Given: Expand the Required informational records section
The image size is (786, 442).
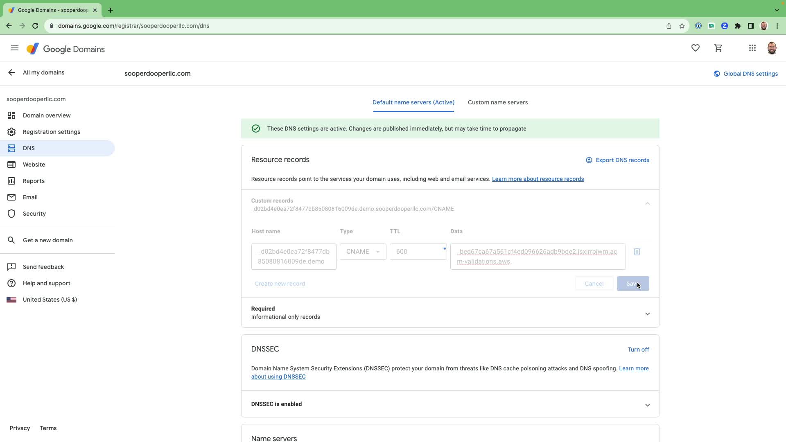Looking at the screenshot, I should pos(647,314).
